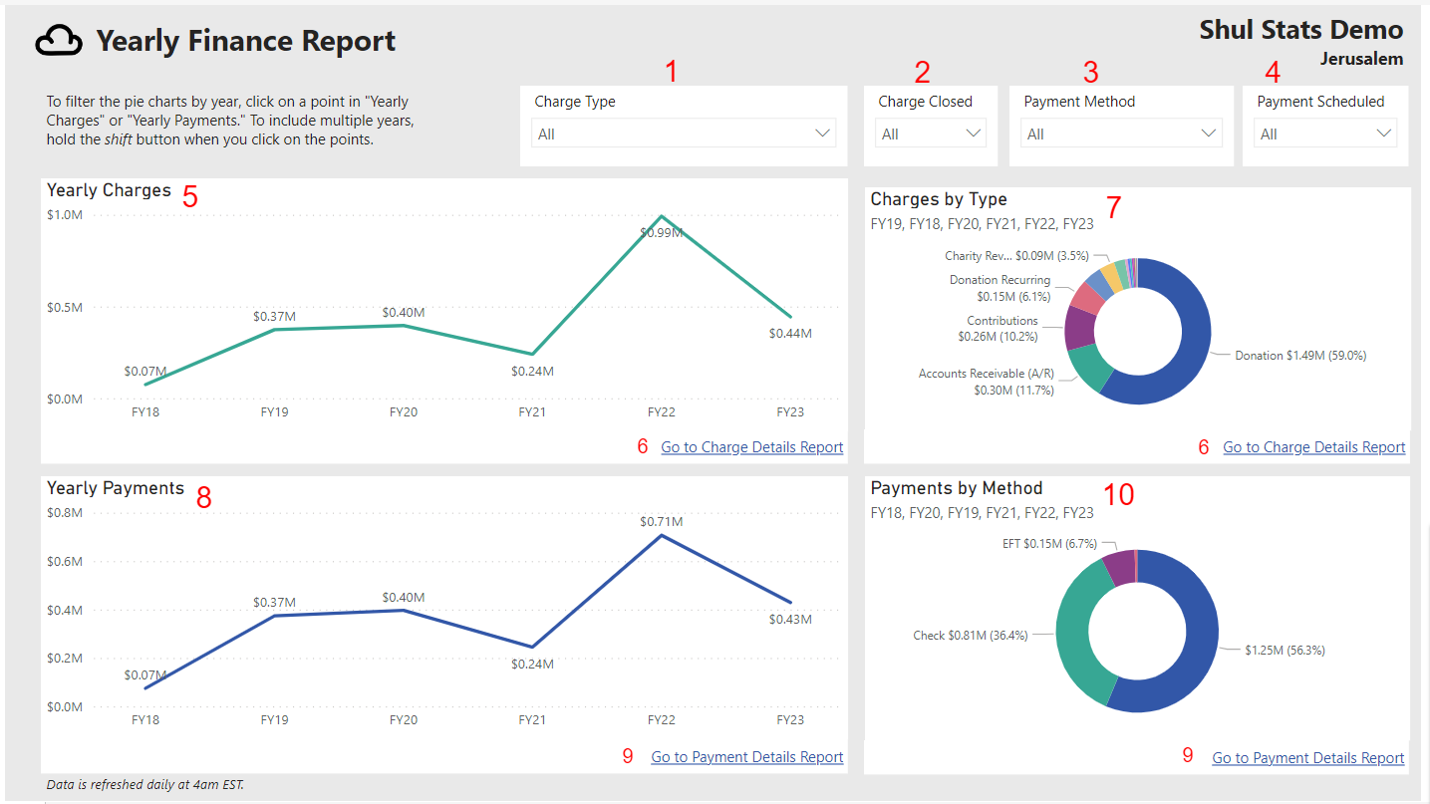
Task: Click Go to Charge Details Report under Yearly Charges
Action: [x=751, y=446]
